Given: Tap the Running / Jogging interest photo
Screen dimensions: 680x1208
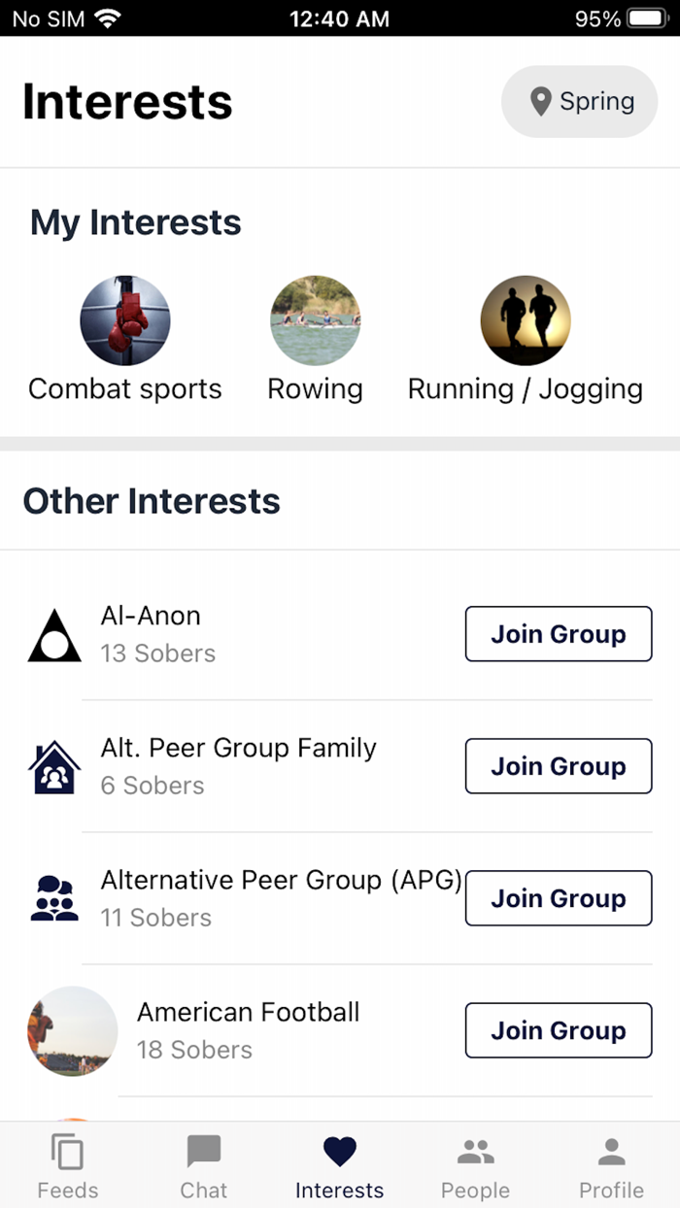Looking at the screenshot, I should 526,320.
